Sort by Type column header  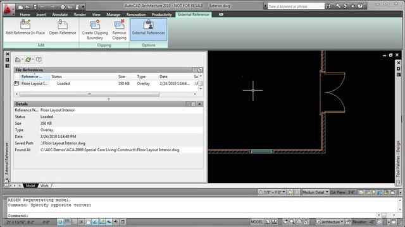[147, 77]
